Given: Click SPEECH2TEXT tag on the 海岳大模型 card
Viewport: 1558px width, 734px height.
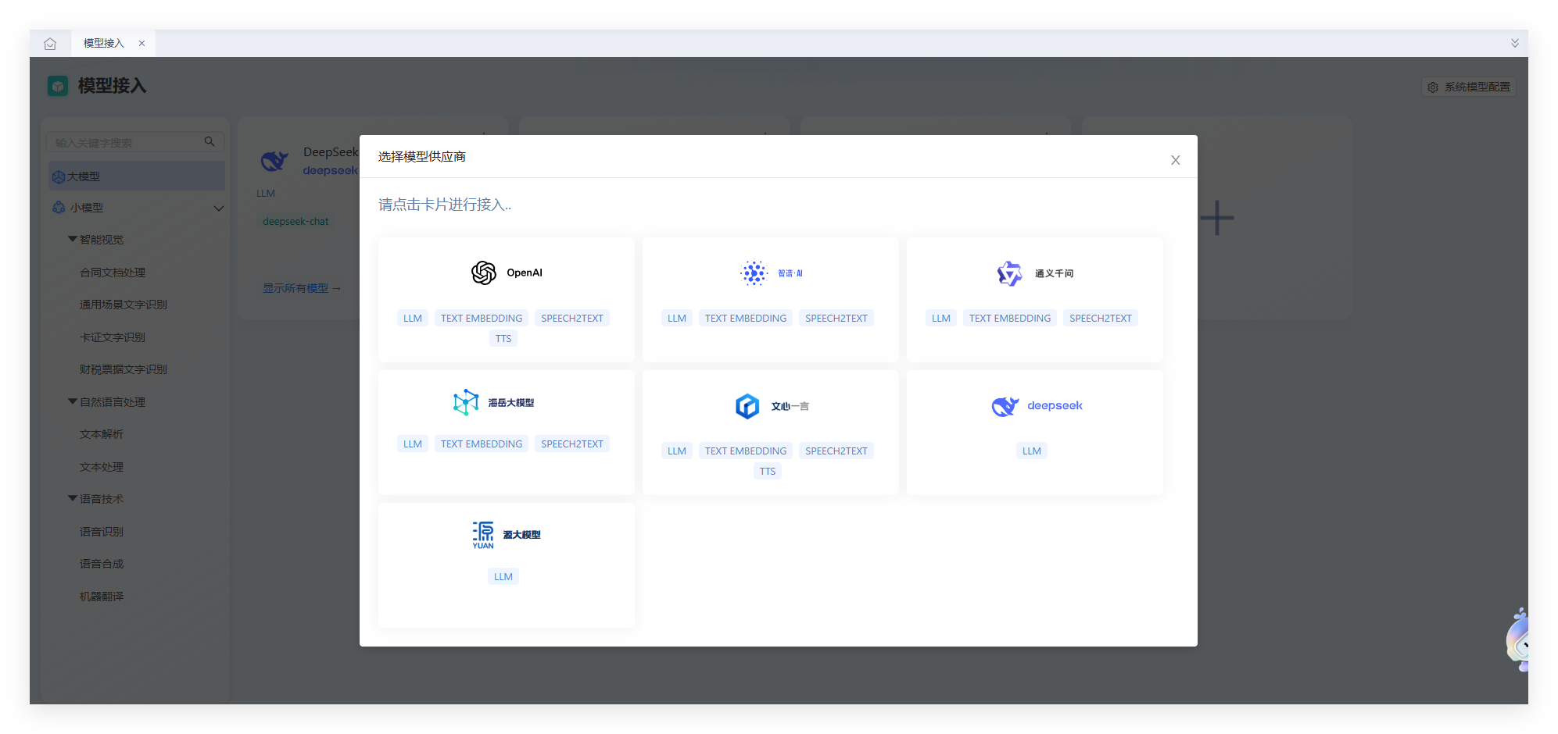Looking at the screenshot, I should coord(572,444).
